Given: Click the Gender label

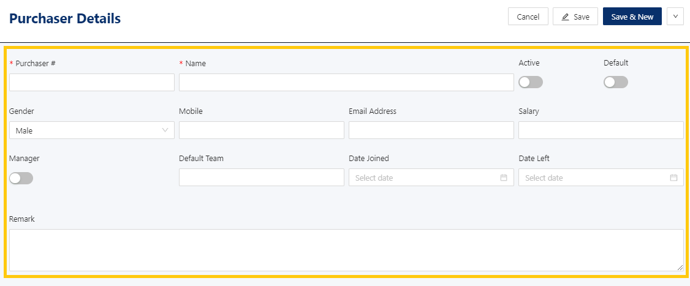Looking at the screenshot, I should coord(21,111).
